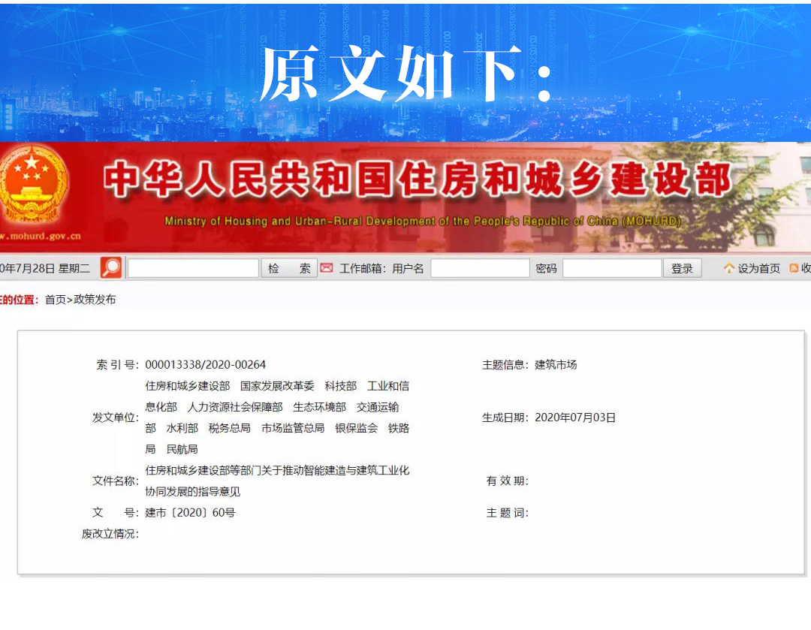The height and width of the screenshot is (630, 811).
Task: Click the 主题词 label
Action: tap(508, 513)
